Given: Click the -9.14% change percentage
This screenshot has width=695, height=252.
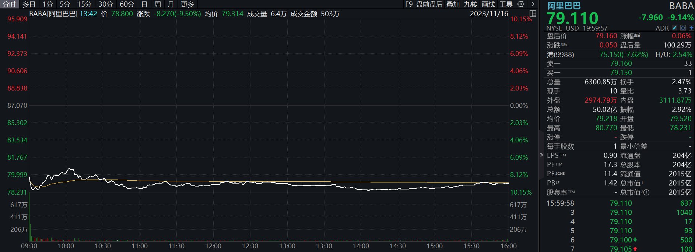Looking at the screenshot, I should pyautogui.click(x=680, y=17).
